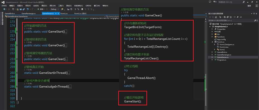Open the 调试(D) menu

pyautogui.click(x=44, y=6)
